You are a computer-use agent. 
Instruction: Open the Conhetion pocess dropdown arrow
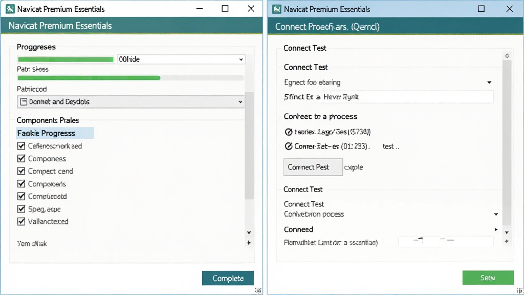tap(496, 215)
